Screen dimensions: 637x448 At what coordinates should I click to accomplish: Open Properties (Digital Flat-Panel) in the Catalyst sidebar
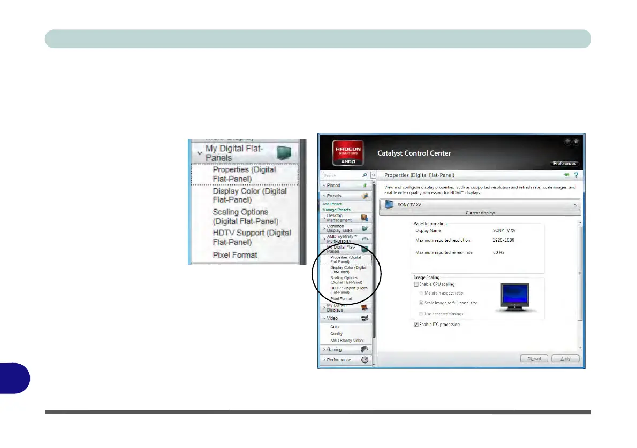(346, 260)
